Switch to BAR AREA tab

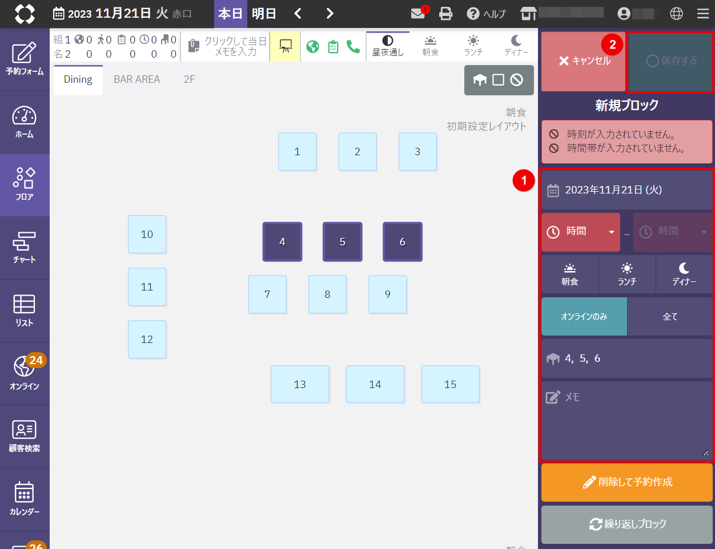(x=136, y=80)
